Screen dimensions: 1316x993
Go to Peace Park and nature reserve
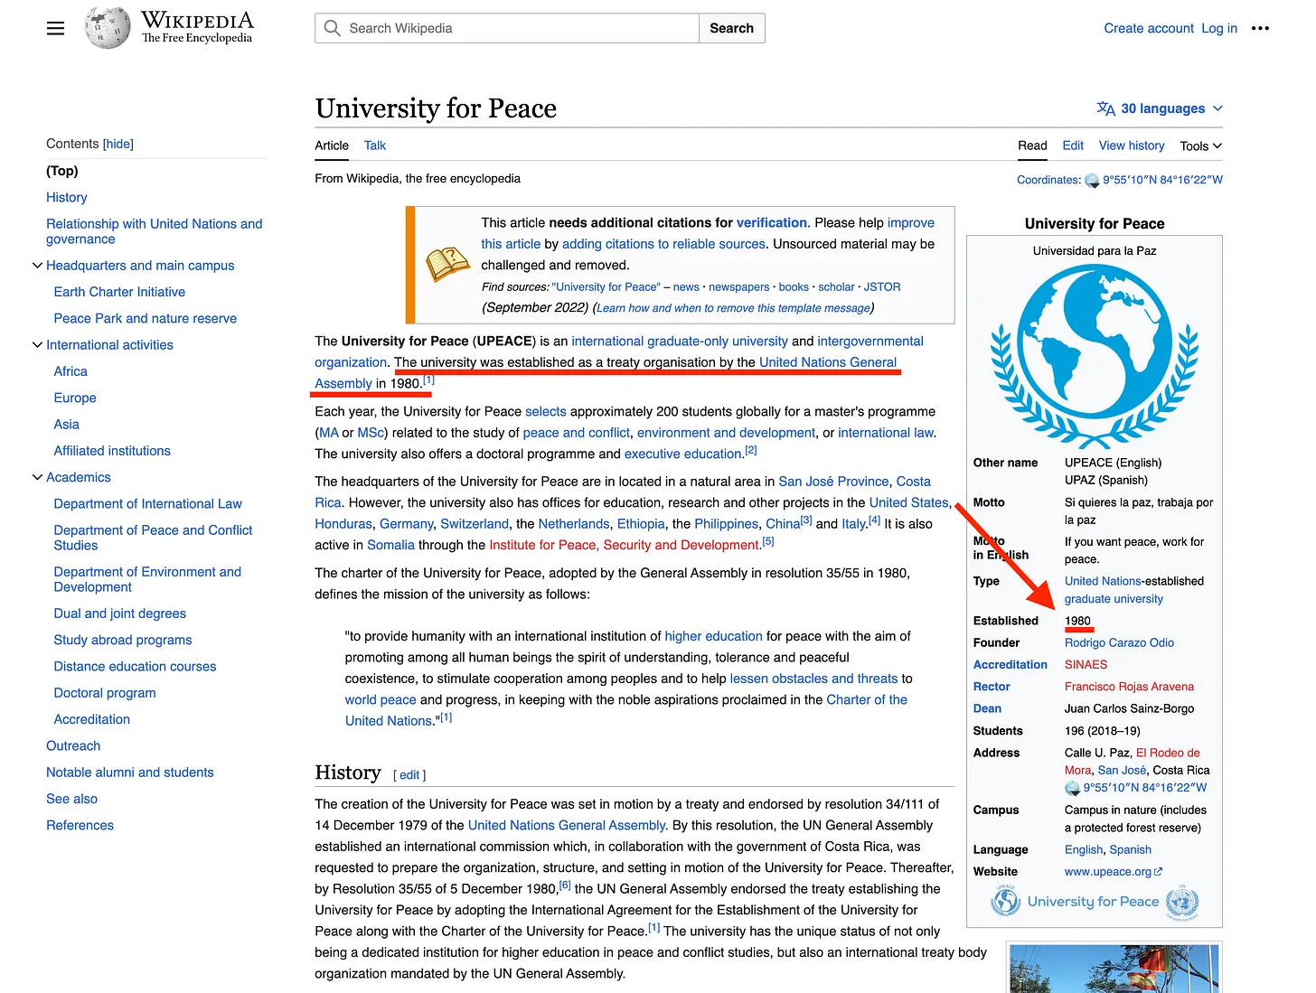146,318
